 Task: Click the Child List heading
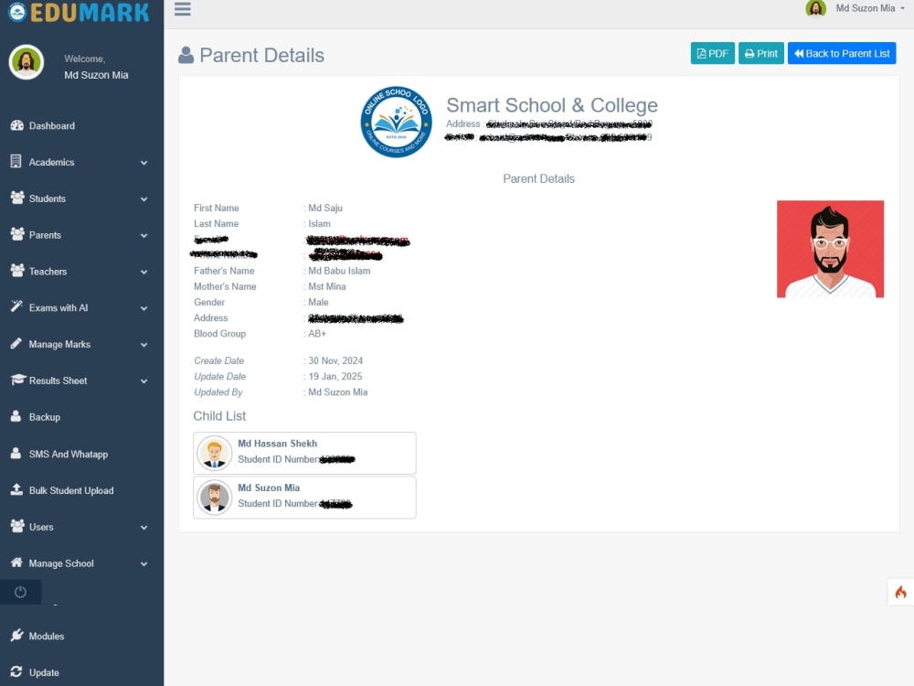pyautogui.click(x=219, y=416)
